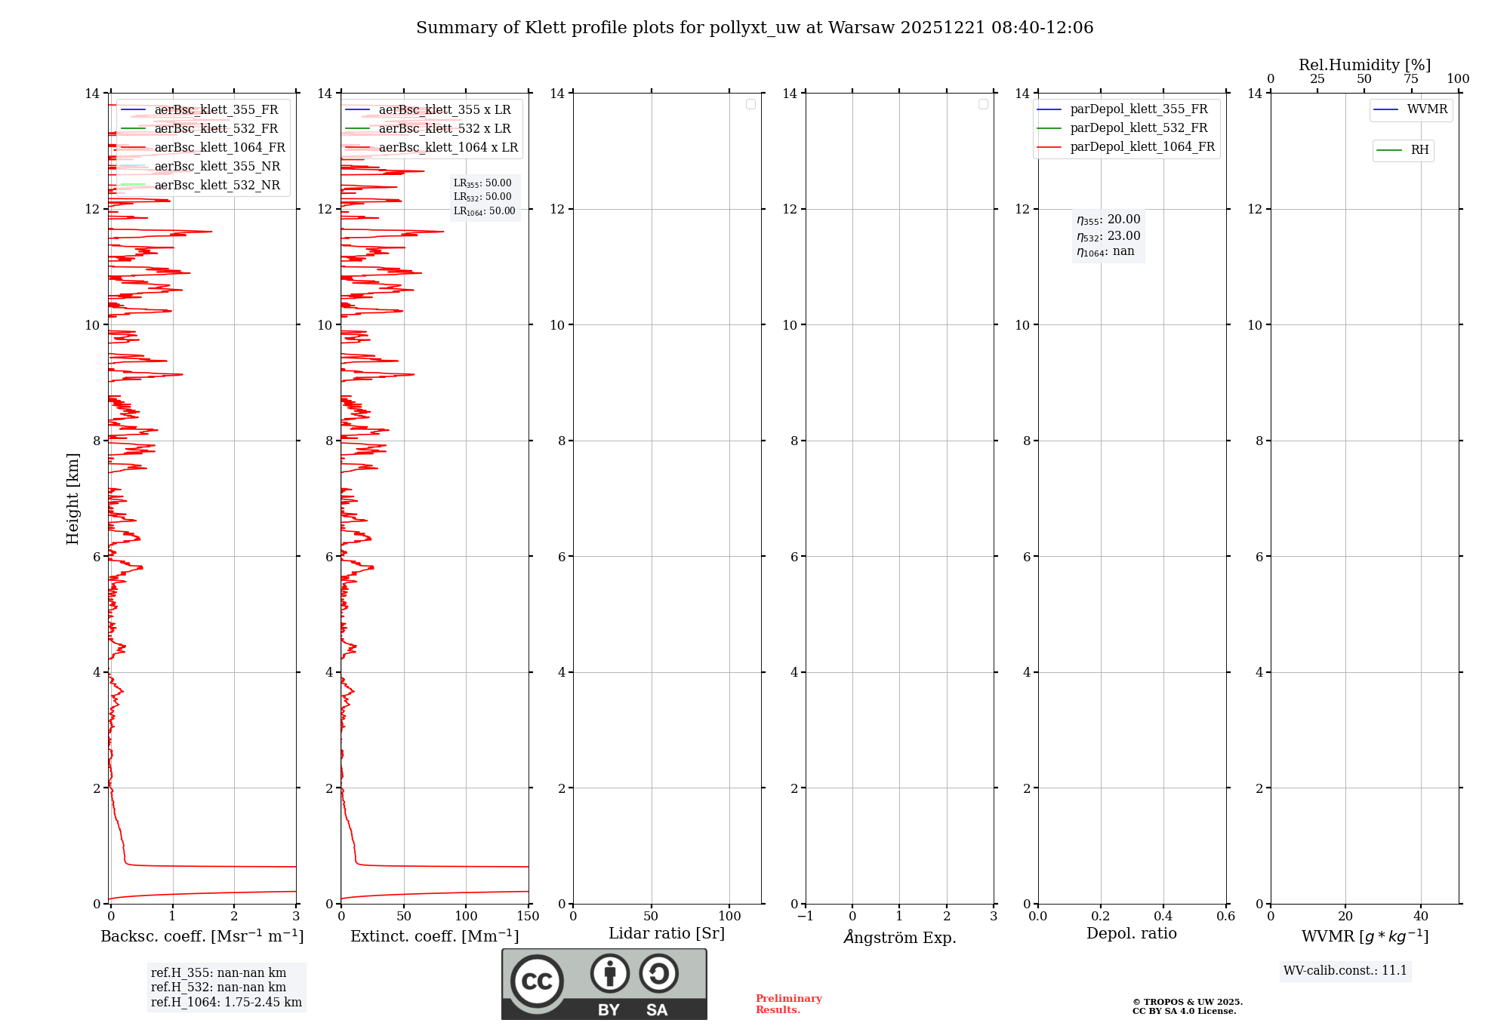The height and width of the screenshot is (1026, 1510).
Task: Click the empty legend box in the Ångström plot
Action: (983, 104)
